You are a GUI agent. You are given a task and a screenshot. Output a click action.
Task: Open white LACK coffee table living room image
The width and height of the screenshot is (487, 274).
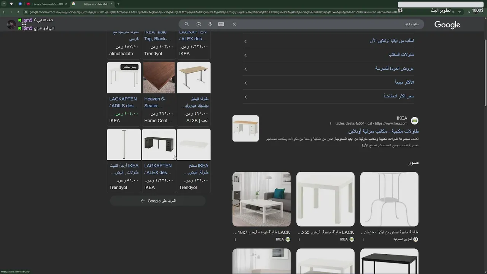click(x=261, y=199)
